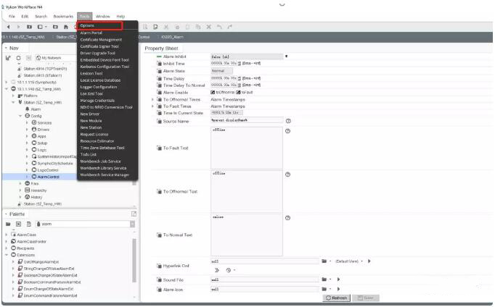
Task: Click the Save button
Action: tap(366, 298)
